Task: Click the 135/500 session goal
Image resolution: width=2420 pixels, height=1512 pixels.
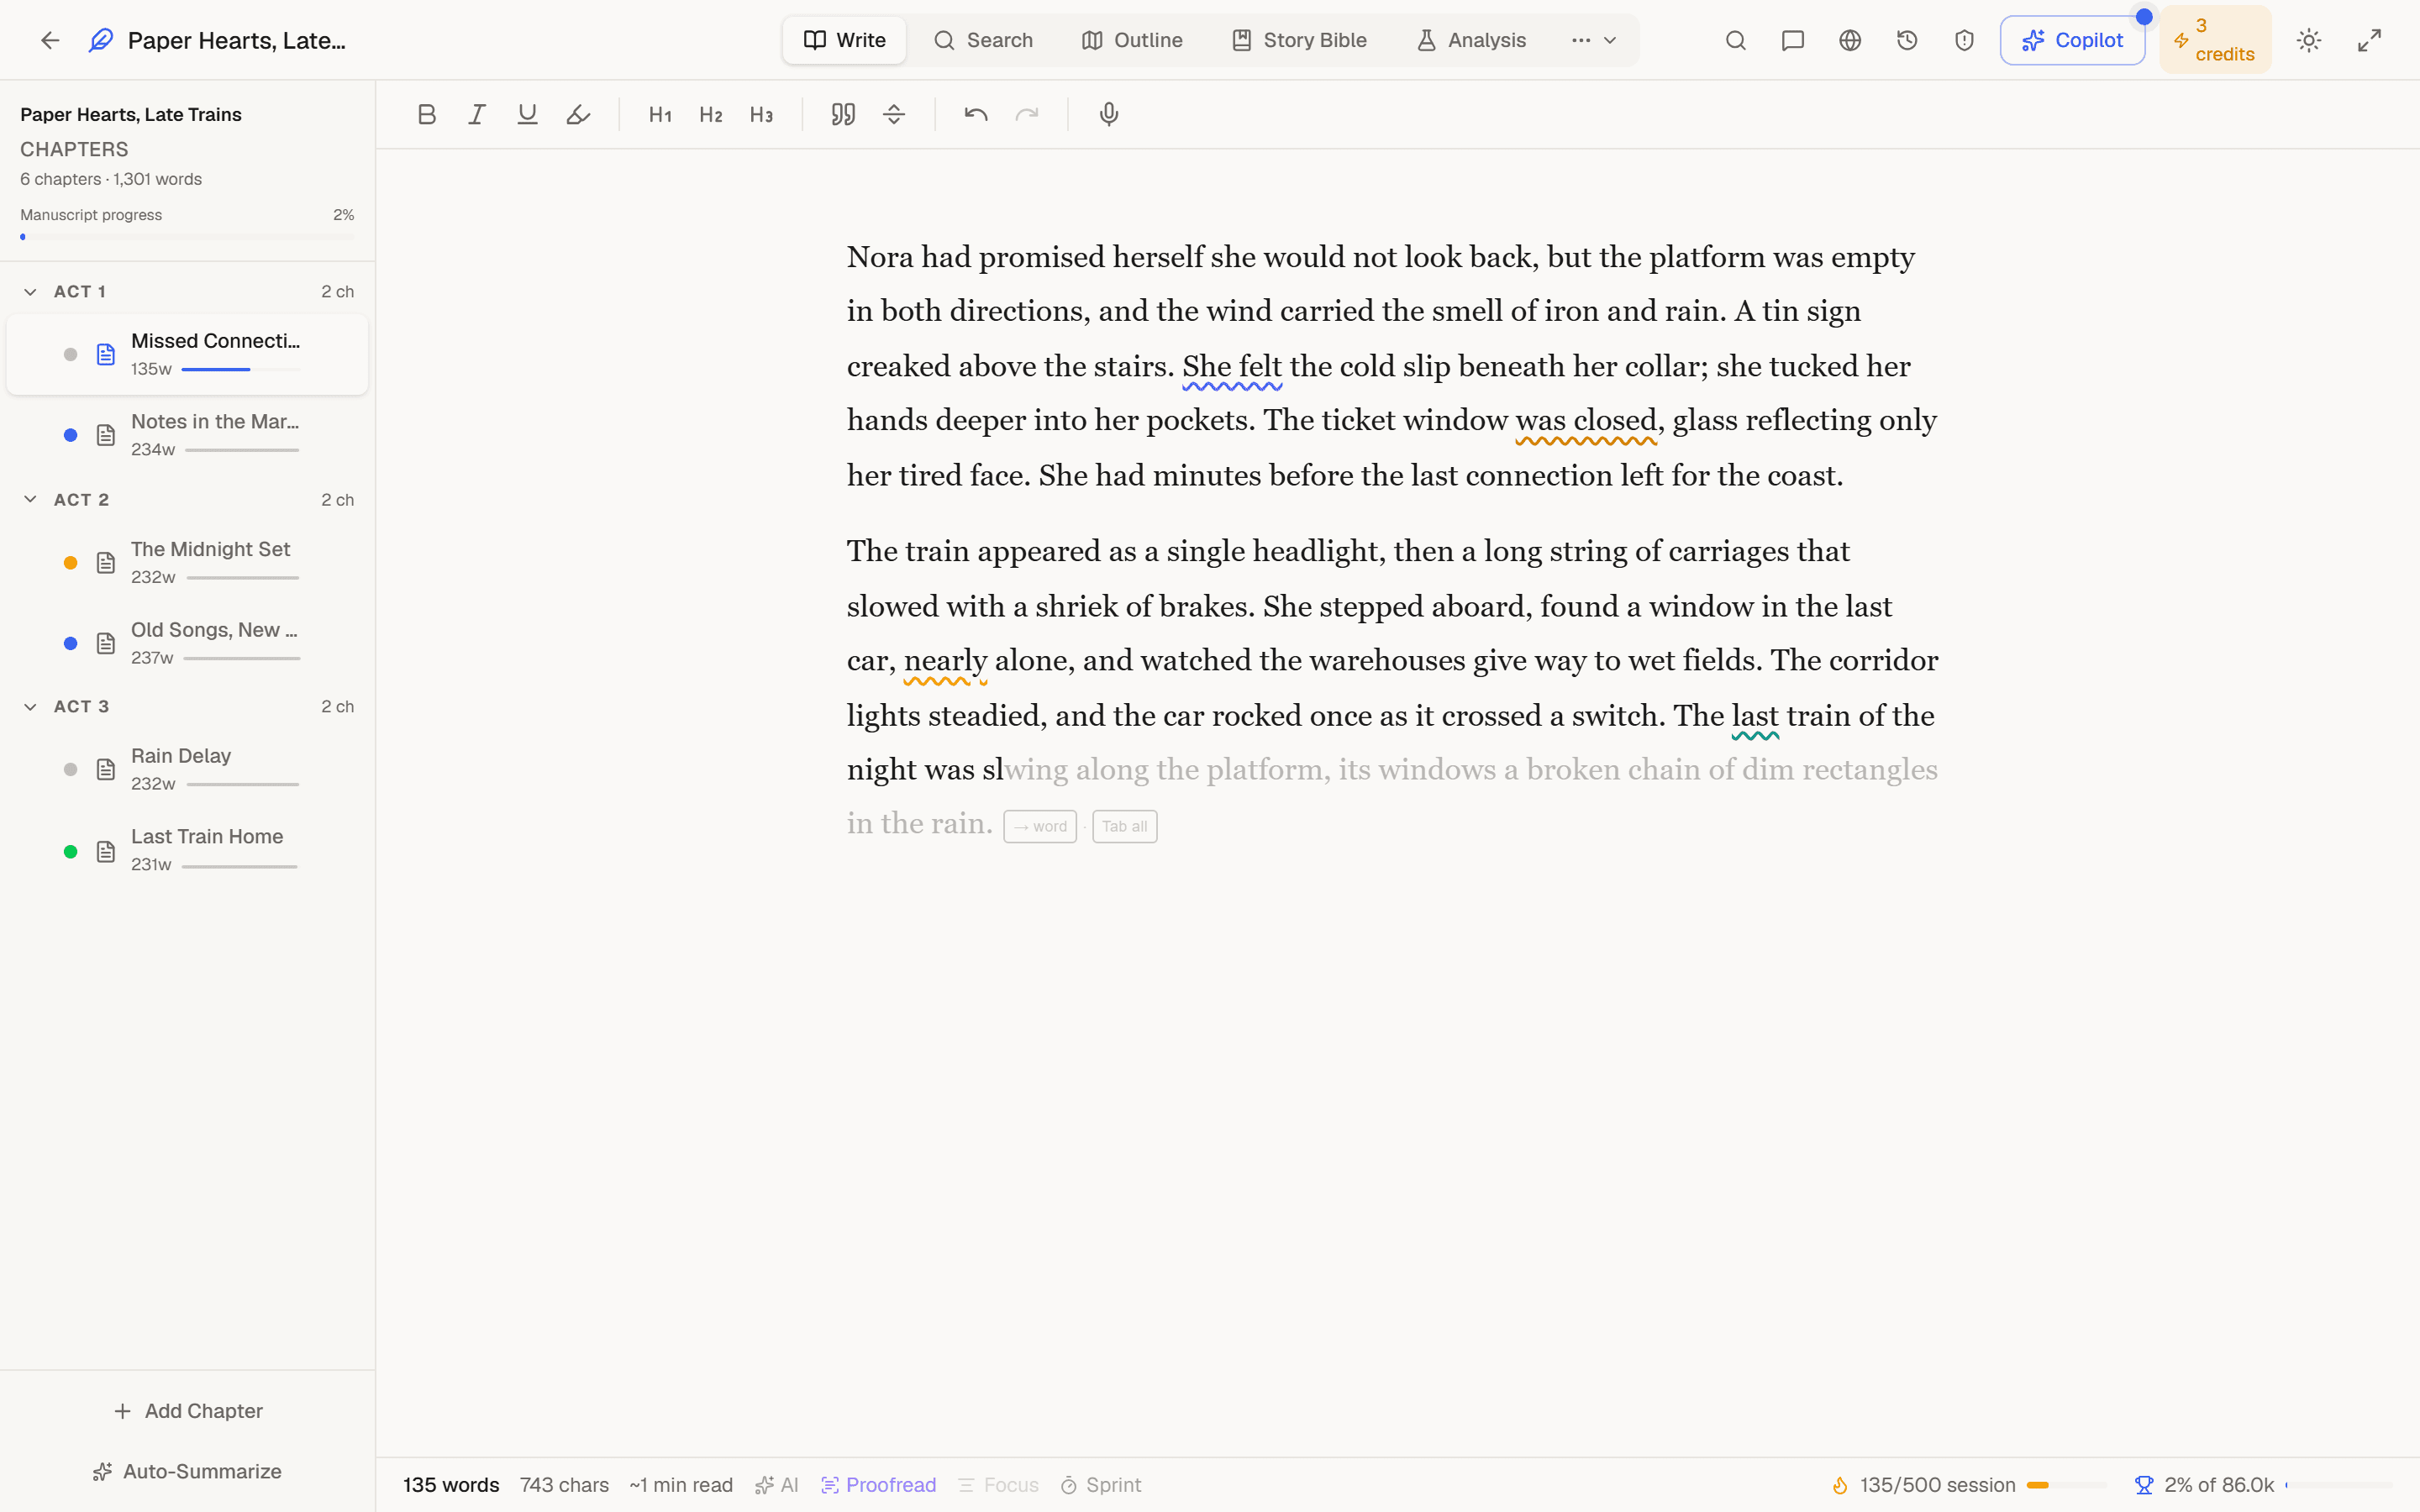Action: click(x=1968, y=1485)
